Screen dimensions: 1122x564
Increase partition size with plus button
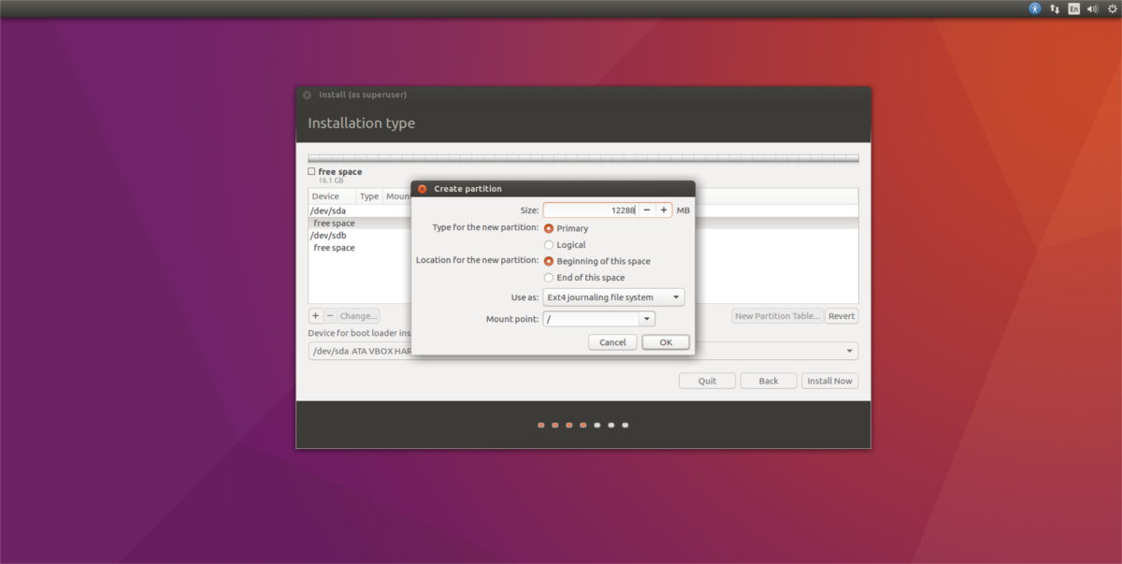pos(664,210)
